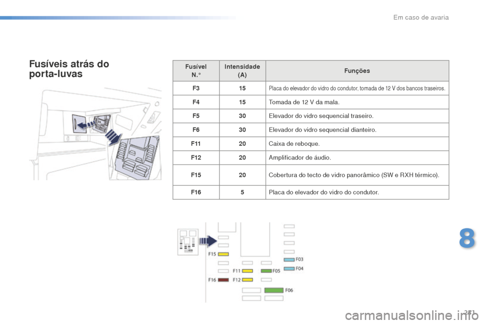Click the 'Fusível N.°' column header
Screen dimensions: 487x324
point(196,71)
